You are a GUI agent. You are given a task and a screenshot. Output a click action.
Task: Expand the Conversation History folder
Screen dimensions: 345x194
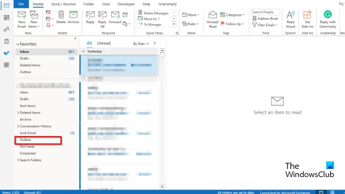pos(18,126)
